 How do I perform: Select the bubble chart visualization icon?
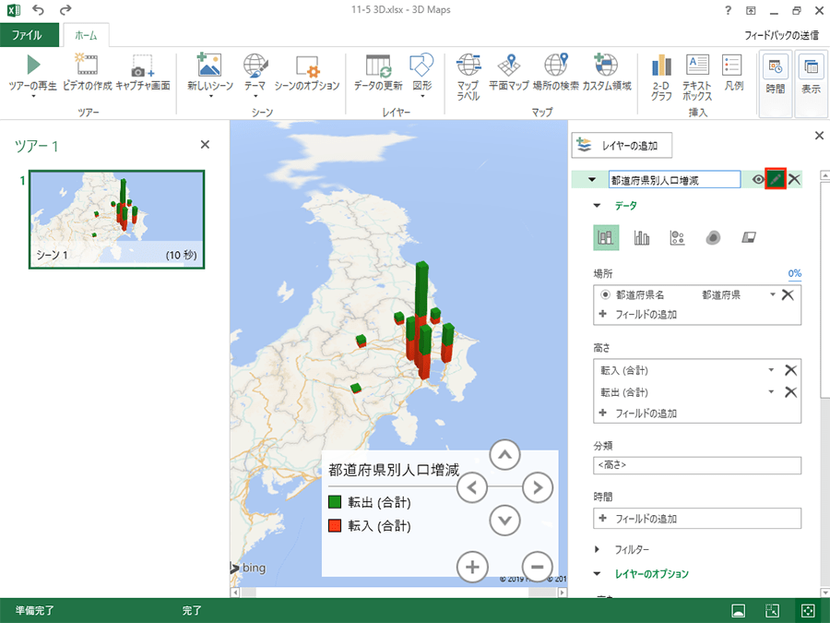pos(677,238)
